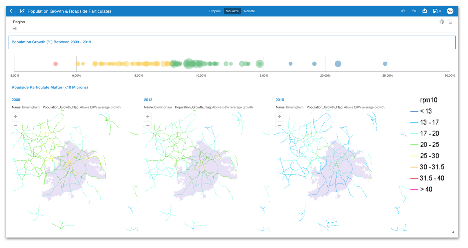468x248 pixels.
Task: Open the MV user avatar menu
Action: [x=450, y=11]
